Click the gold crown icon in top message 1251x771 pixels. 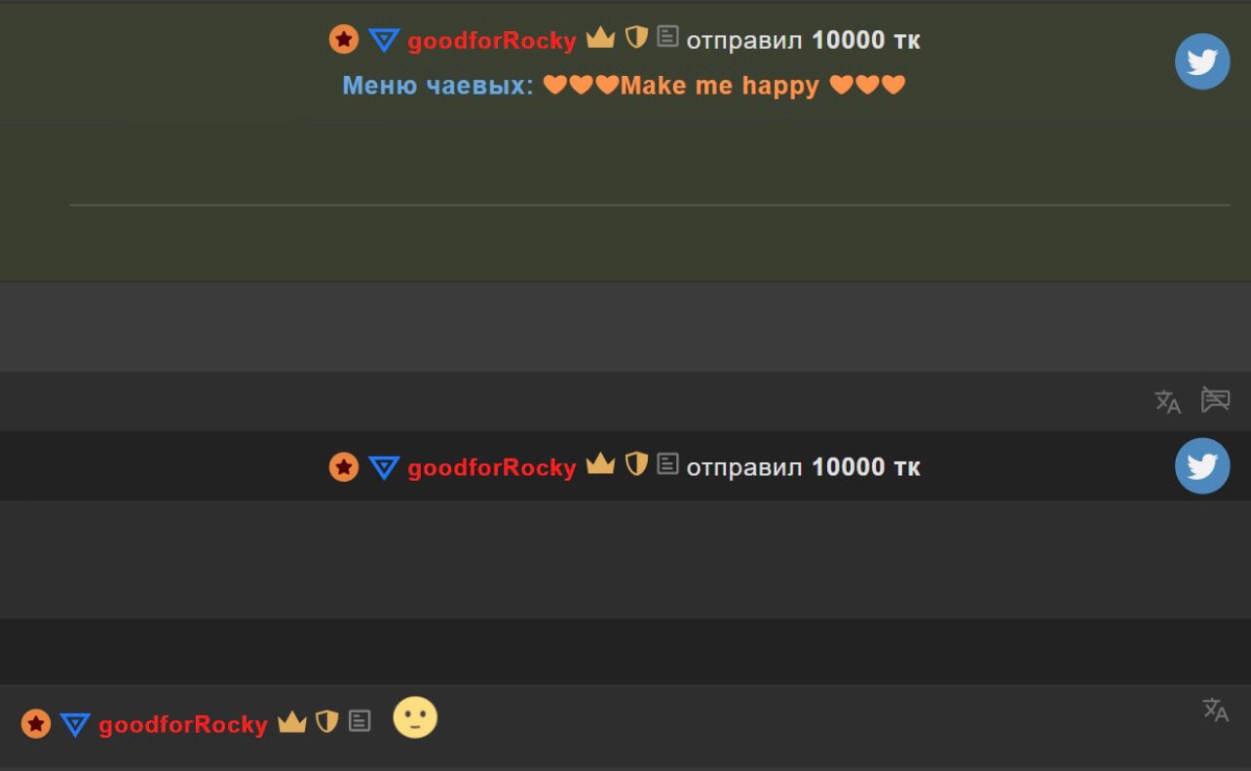600,38
